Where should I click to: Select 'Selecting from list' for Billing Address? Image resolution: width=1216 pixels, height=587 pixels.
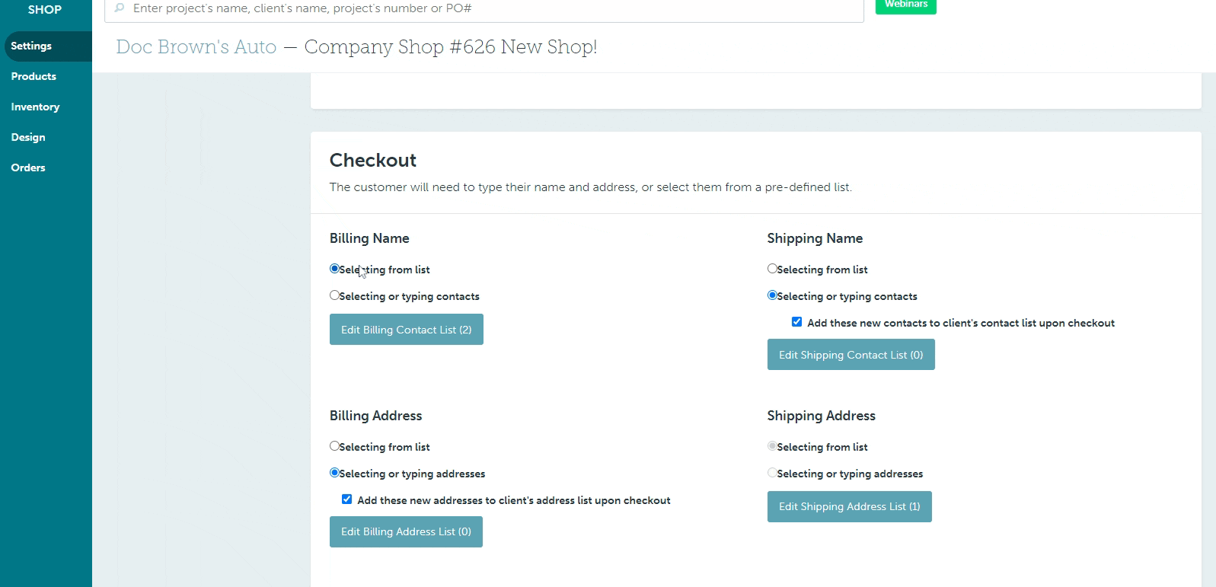tap(334, 445)
